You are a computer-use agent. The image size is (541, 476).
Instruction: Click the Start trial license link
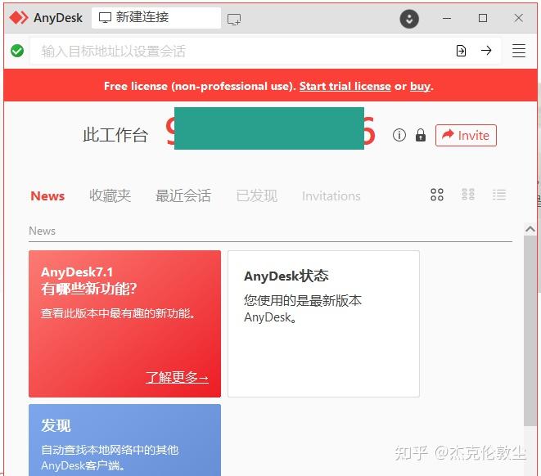345,86
